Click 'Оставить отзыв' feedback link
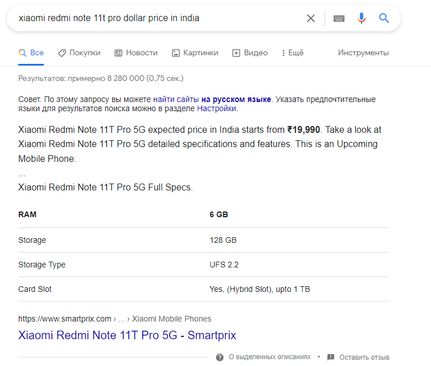 (364, 357)
